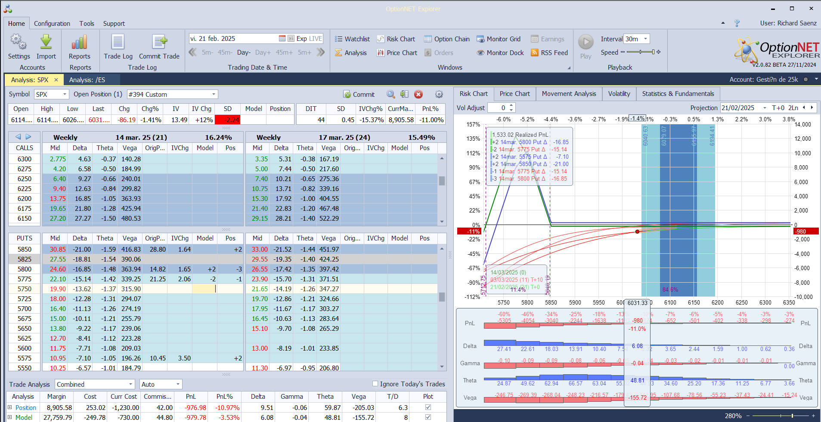Click the trading date input field
821x422 pixels.
(233, 39)
